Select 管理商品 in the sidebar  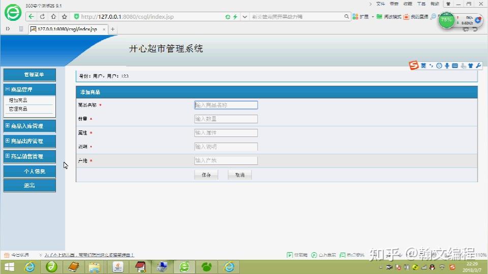click(x=18, y=109)
